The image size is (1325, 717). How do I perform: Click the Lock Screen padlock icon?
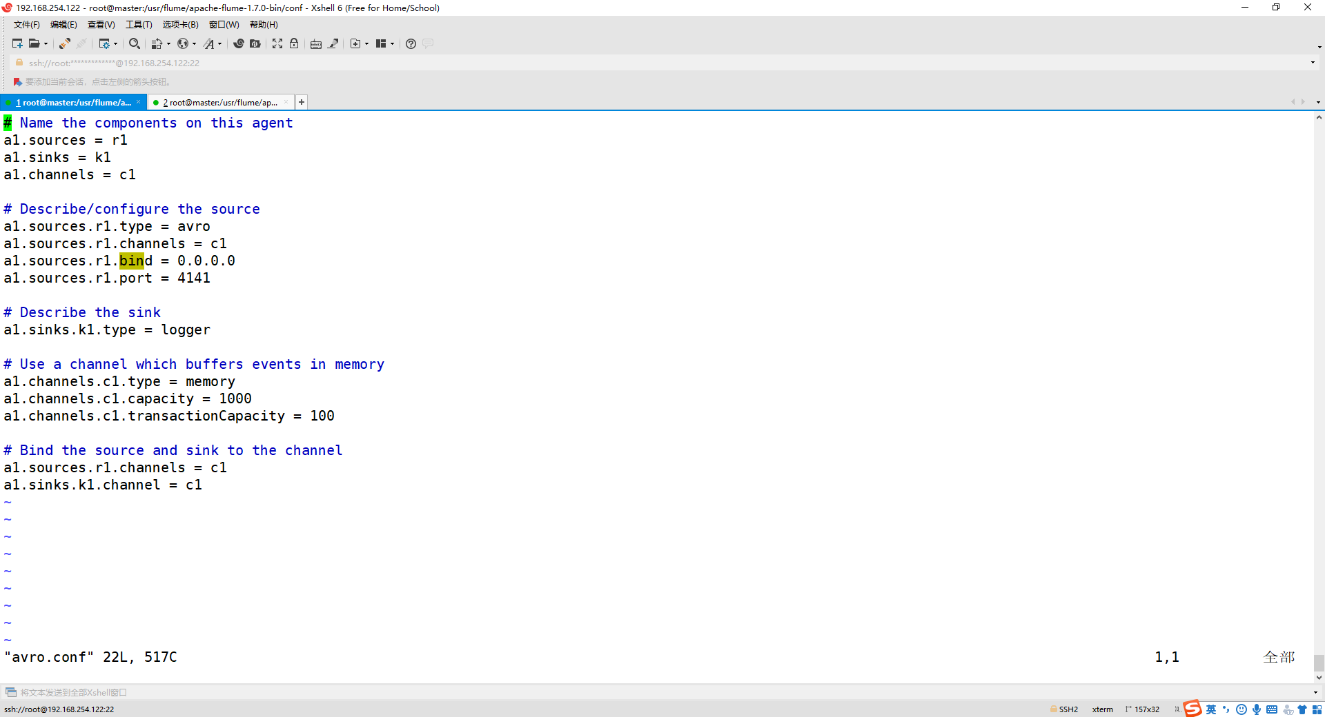pyautogui.click(x=294, y=43)
